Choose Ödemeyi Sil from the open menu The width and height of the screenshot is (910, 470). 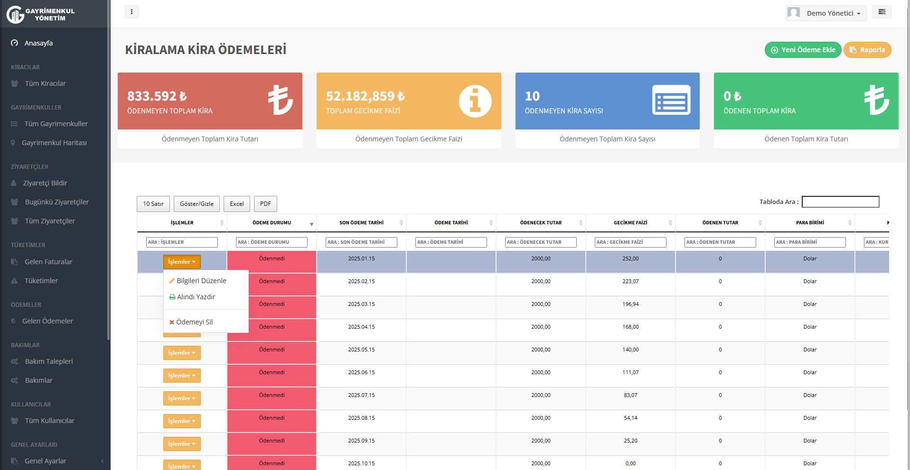tap(194, 322)
